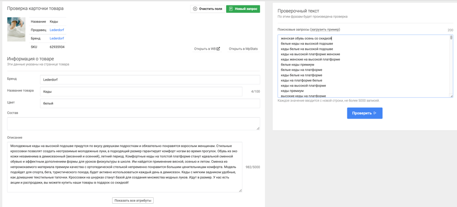Open the Lederdorf seller link
Viewport: 457px width, 207px height.
click(x=57, y=30)
